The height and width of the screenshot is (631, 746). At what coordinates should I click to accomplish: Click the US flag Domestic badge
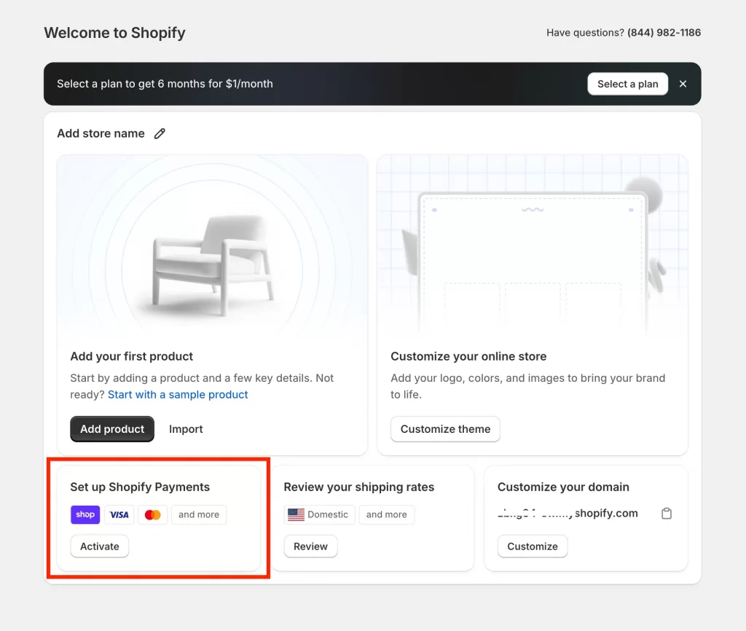point(319,514)
